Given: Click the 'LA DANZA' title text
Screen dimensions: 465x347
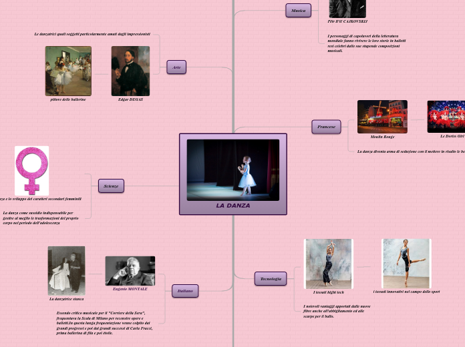Looking at the screenshot, I should (233, 206).
